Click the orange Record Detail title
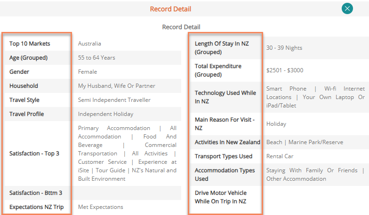The width and height of the screenshot is (369, 215). click(170, 9)
